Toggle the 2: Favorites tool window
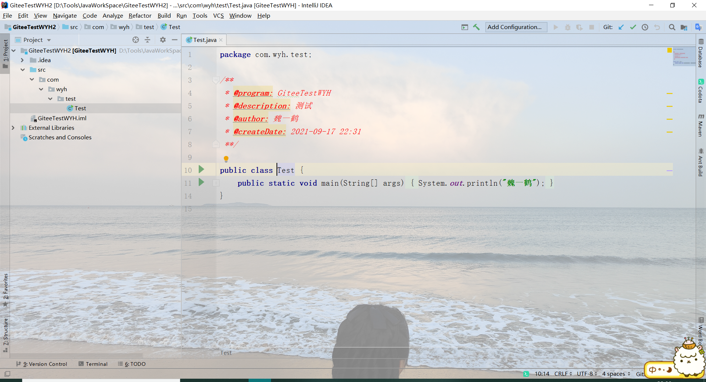Viewport: 706px width, 382px height. pos(5,290)
